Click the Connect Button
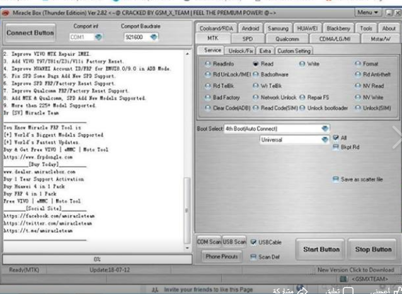This screenshot has width=402, height=294. [30, 33]
